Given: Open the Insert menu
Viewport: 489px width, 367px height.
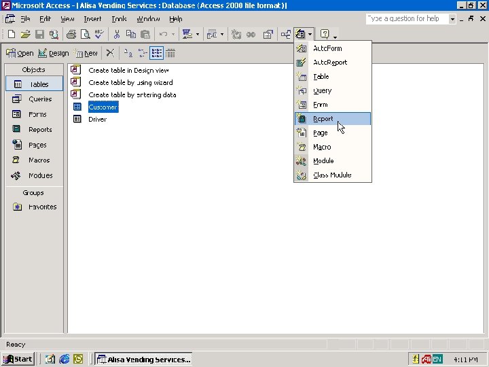Looking at the screenshot, I should (x=92, y=19).
